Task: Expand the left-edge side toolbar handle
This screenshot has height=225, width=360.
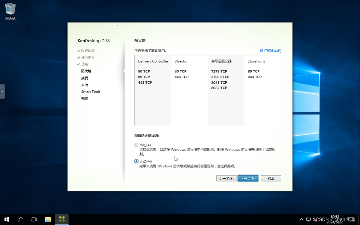Action: point(2,91)
